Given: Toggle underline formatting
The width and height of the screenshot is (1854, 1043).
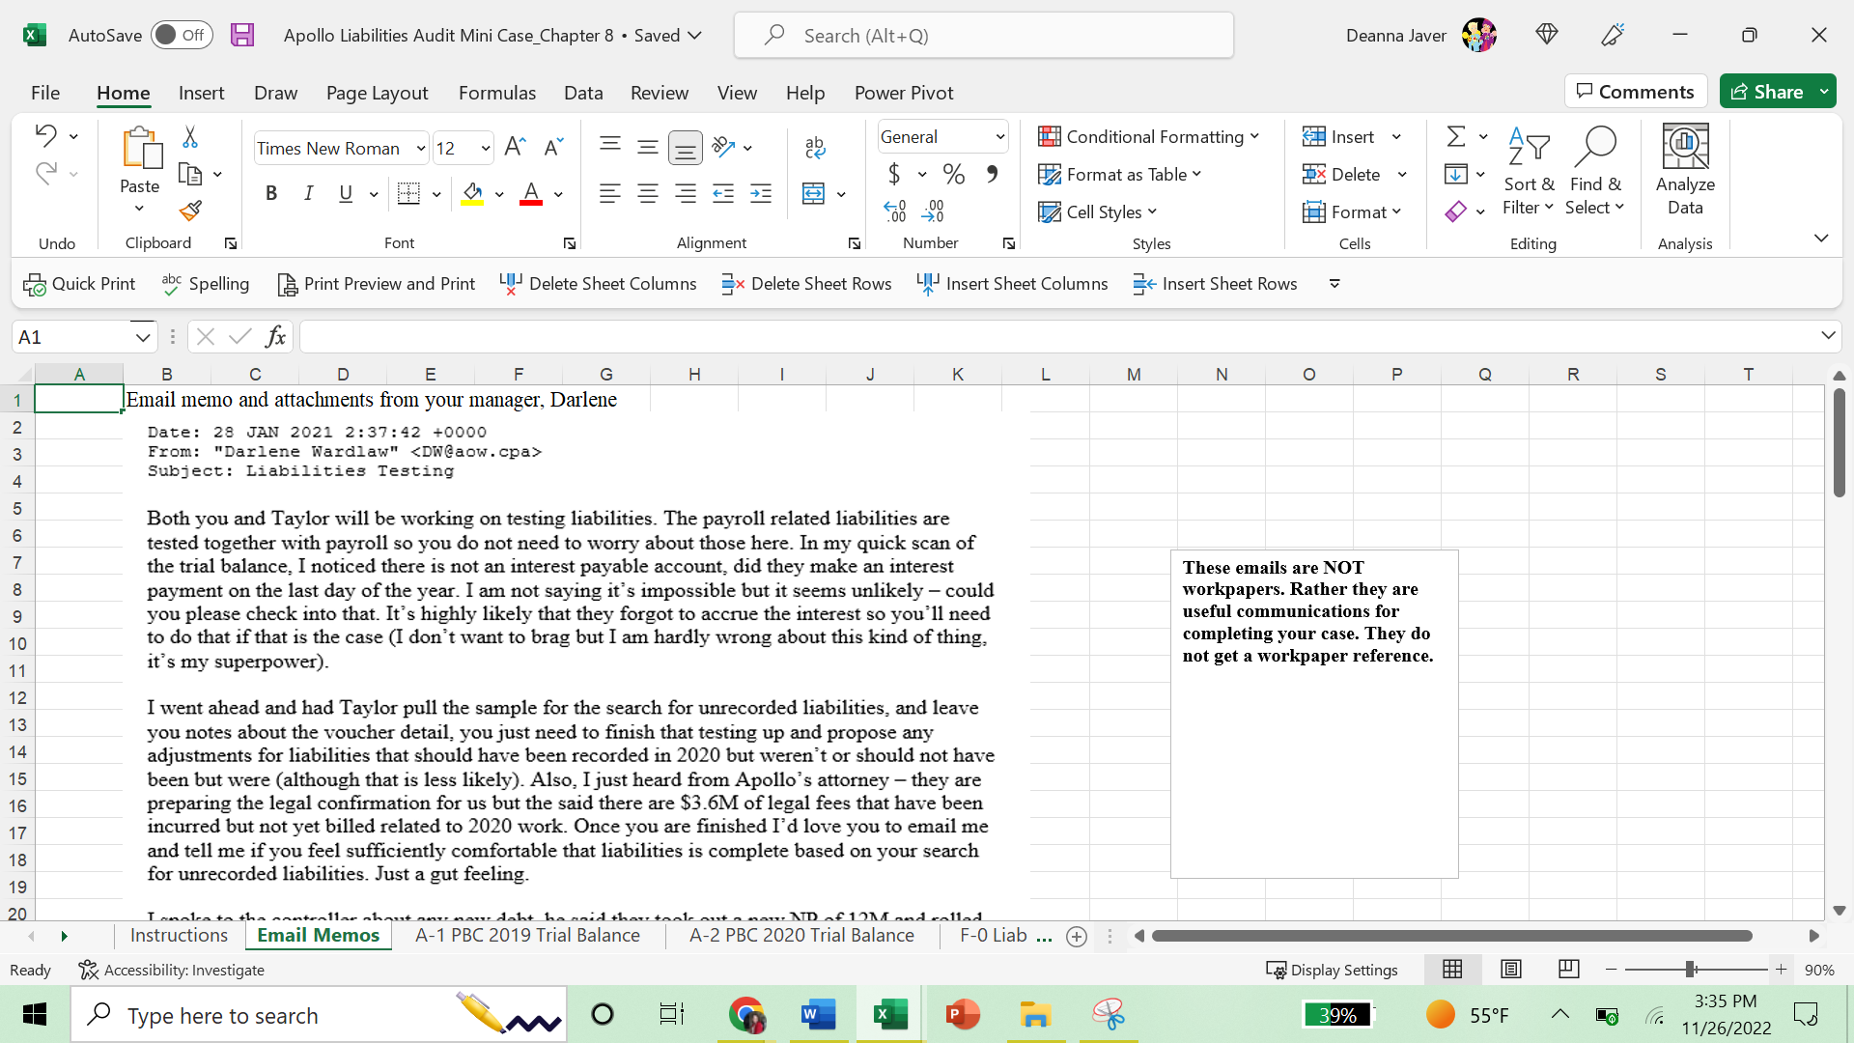Looking at the screenshot, I should [345, 193].
